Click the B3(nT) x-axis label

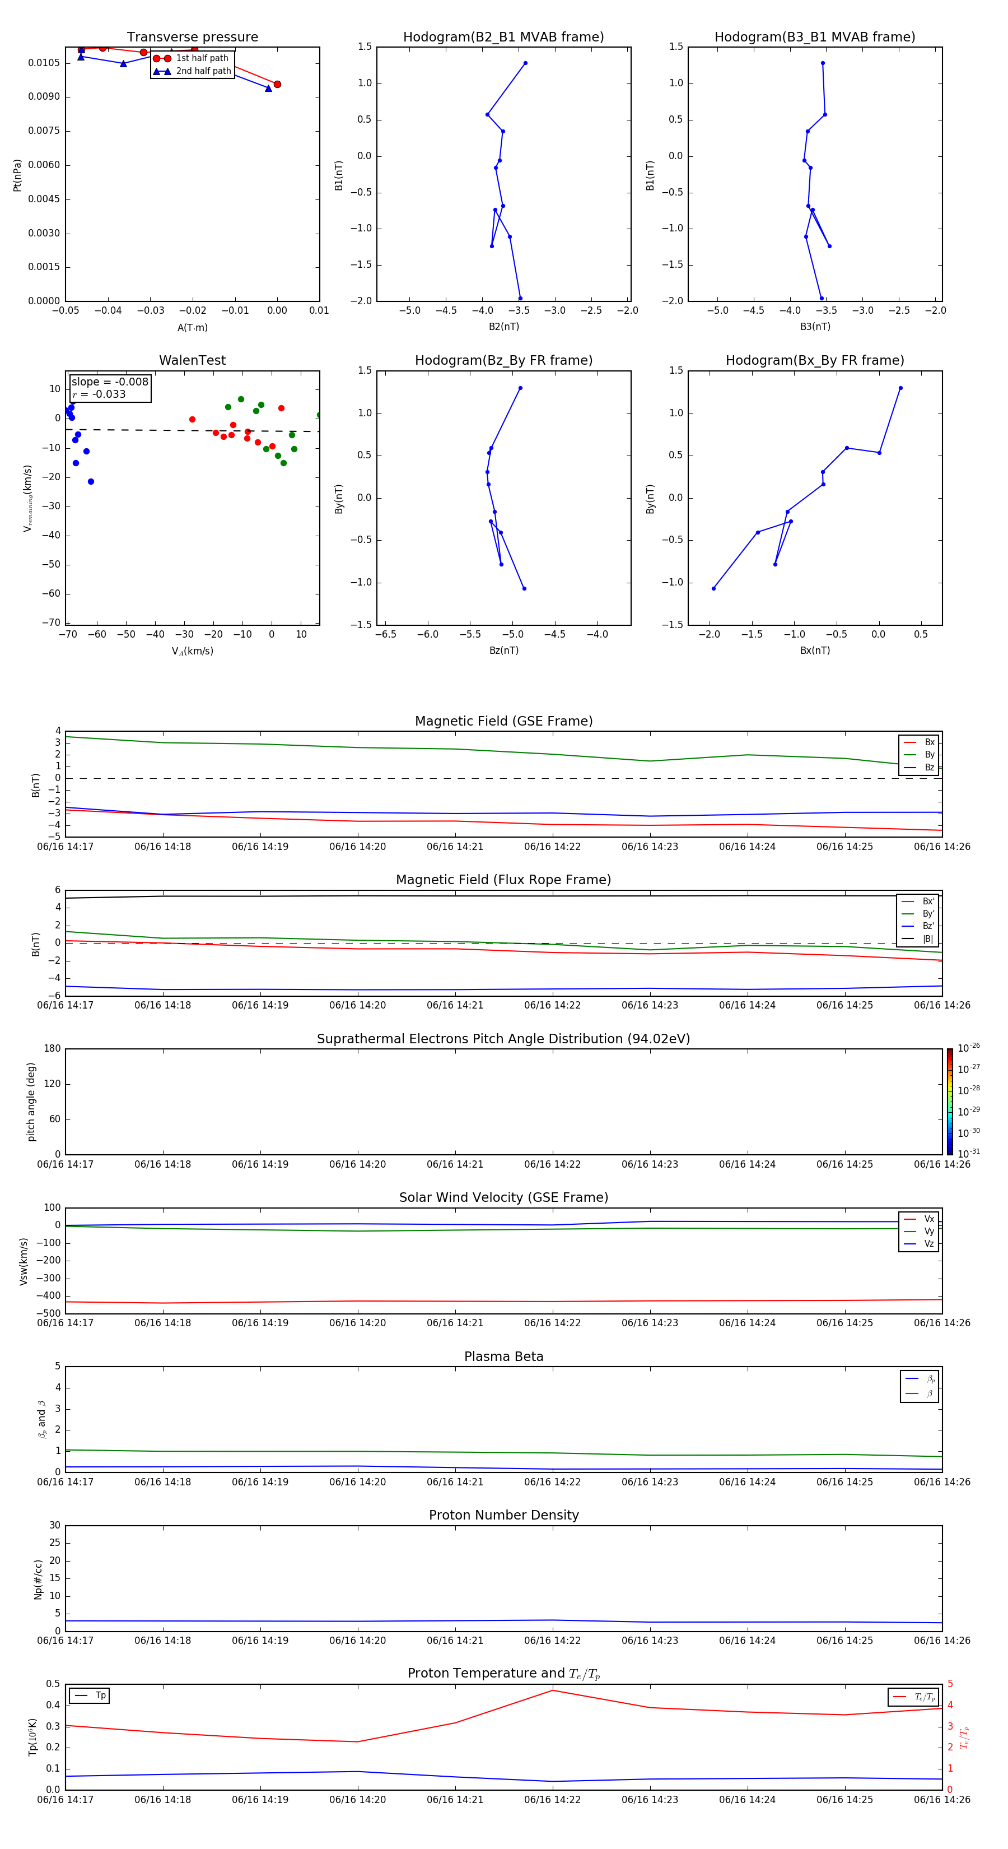point(815,327)
